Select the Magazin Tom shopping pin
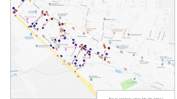Screen dimensions: 177x99 pos(104,19)
